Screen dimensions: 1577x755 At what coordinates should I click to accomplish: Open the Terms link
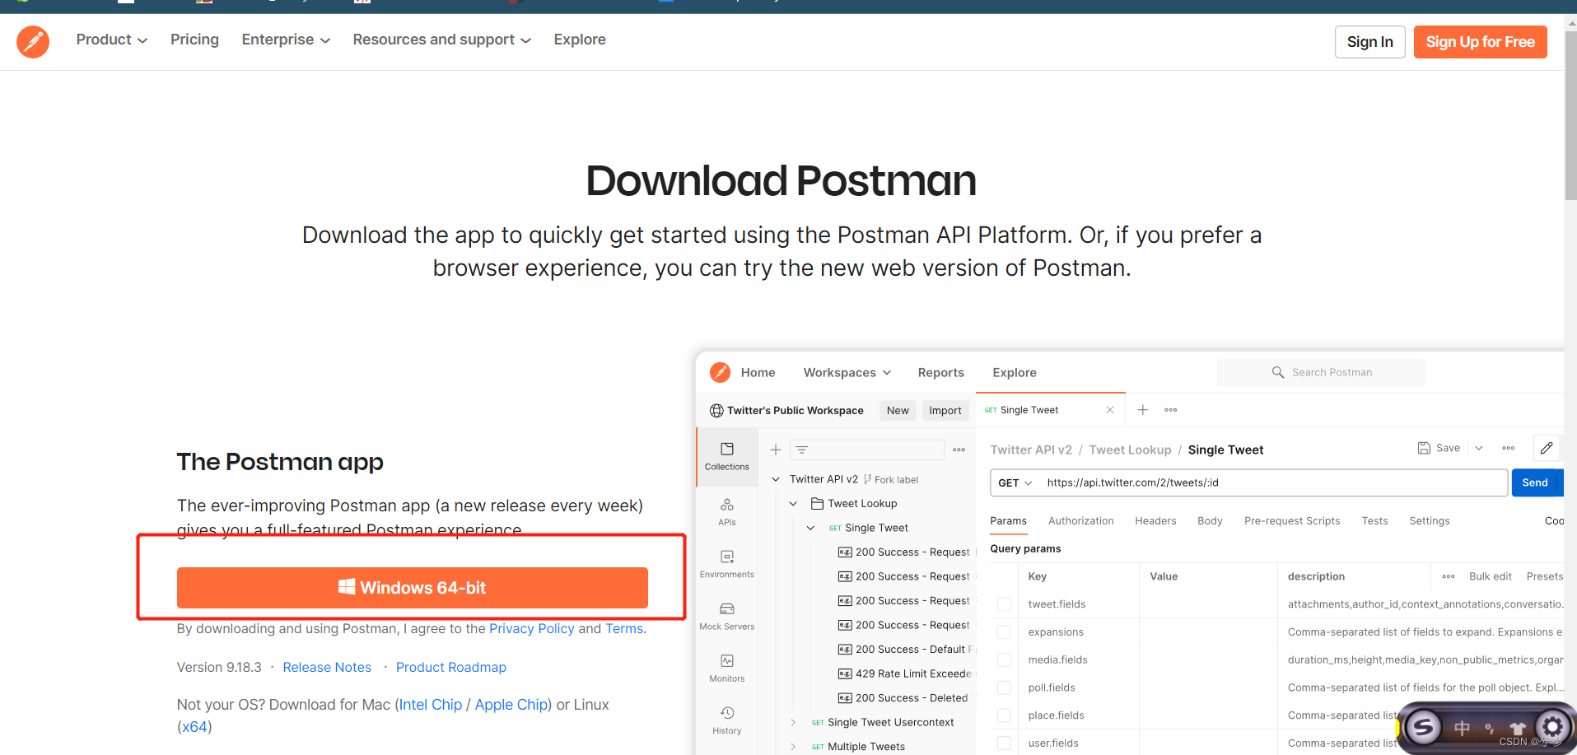[624, 628]
